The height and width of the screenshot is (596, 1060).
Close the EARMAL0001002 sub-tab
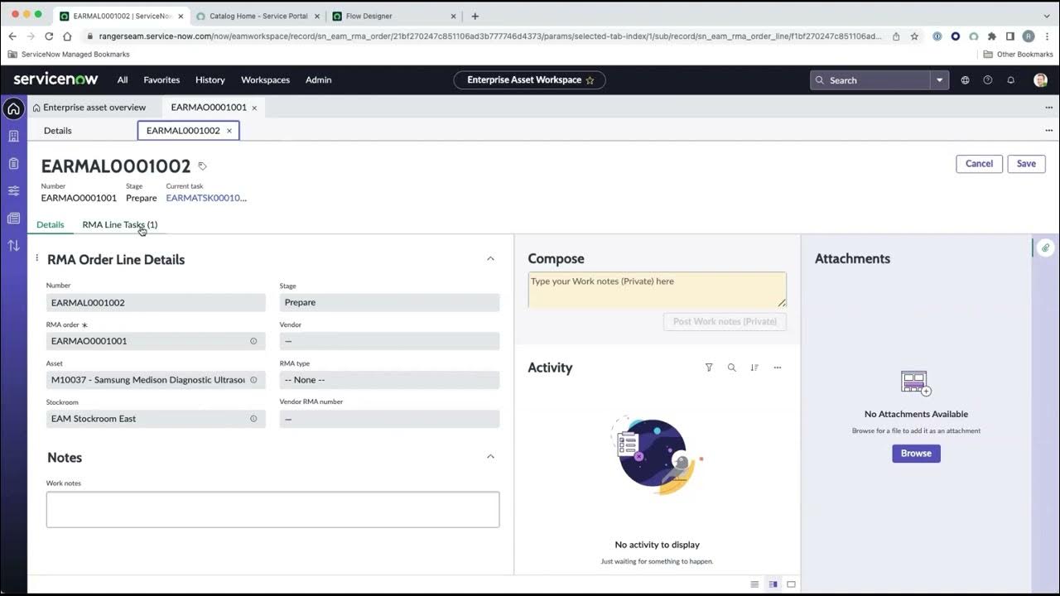(x=229, y=131)
